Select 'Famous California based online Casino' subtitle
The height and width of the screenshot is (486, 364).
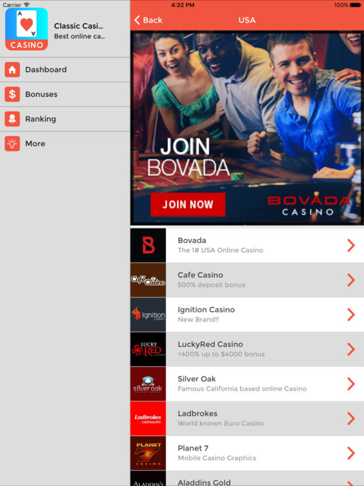click(242, 389)
